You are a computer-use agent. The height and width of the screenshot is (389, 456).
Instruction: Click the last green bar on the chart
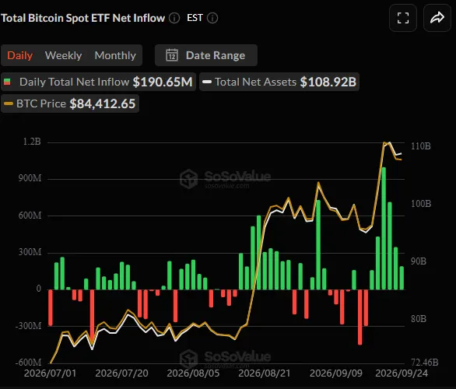click(402, 278)
